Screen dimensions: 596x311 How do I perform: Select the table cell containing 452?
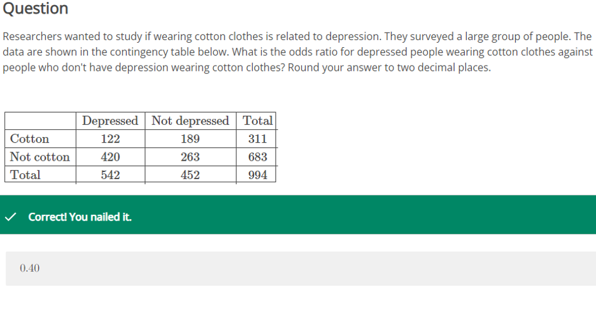point(190,175)
